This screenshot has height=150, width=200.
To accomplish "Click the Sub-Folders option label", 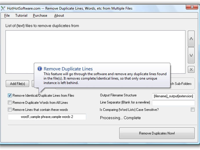I will (x=181, y=84).
